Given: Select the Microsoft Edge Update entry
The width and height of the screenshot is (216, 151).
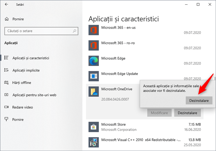Looking at the screenshot, I should click(120, 74).
